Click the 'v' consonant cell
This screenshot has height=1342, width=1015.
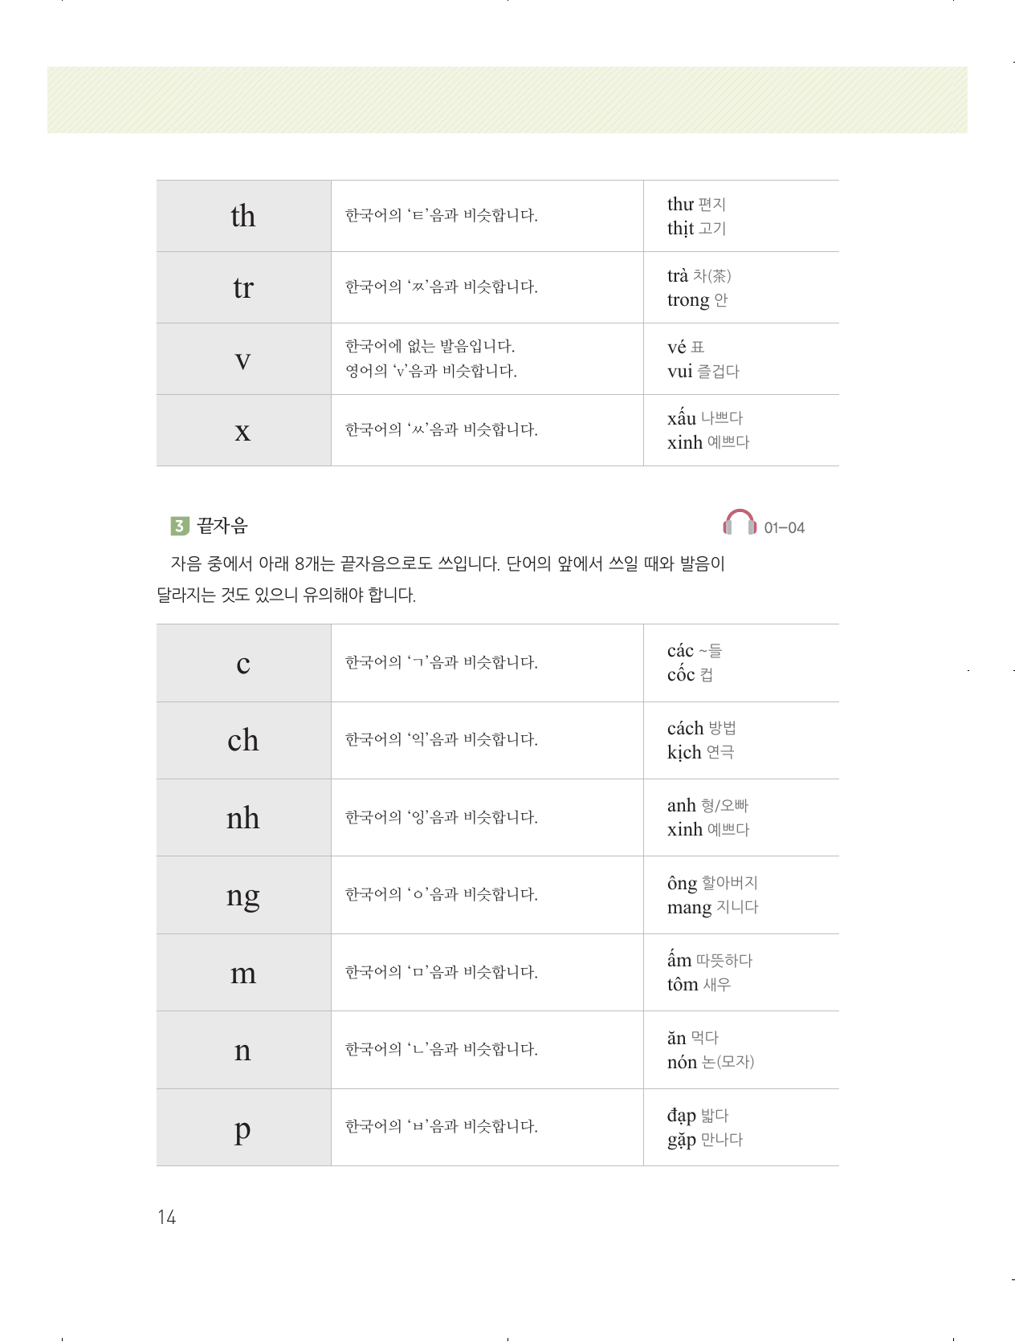243,359
